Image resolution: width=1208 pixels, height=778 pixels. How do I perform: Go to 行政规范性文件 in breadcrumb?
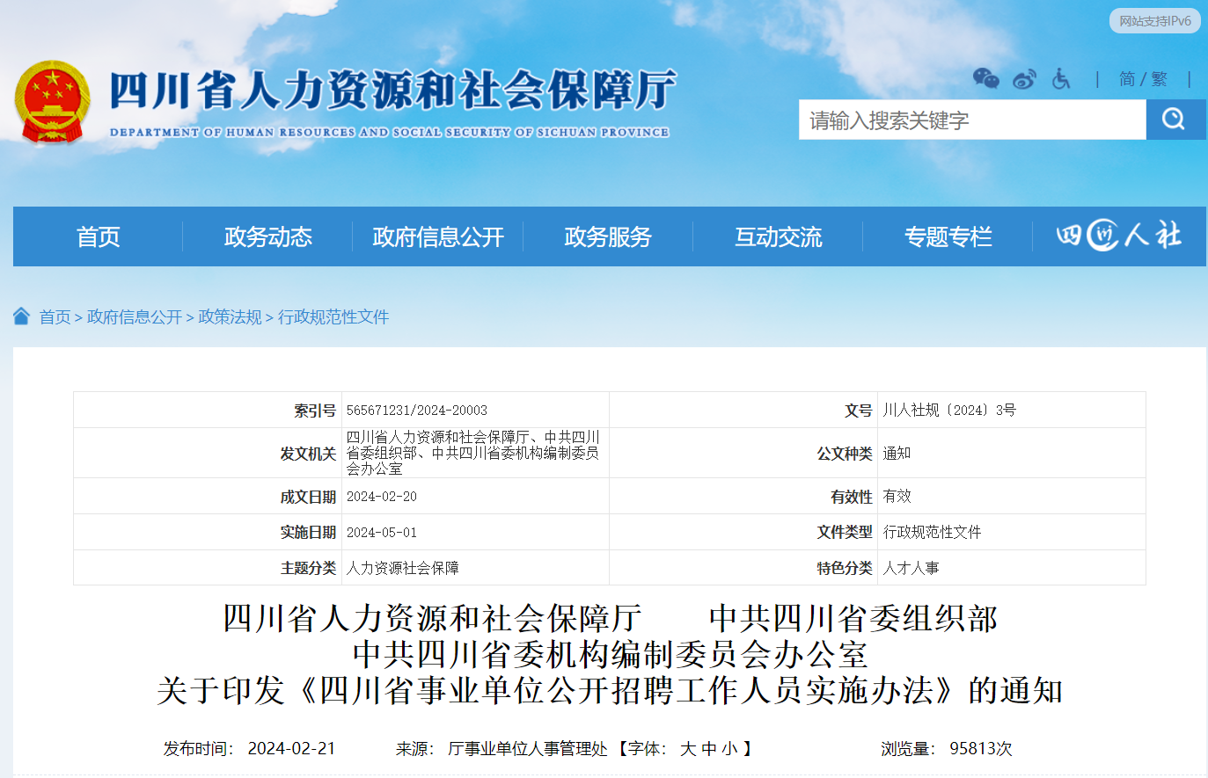coord(333,317)
